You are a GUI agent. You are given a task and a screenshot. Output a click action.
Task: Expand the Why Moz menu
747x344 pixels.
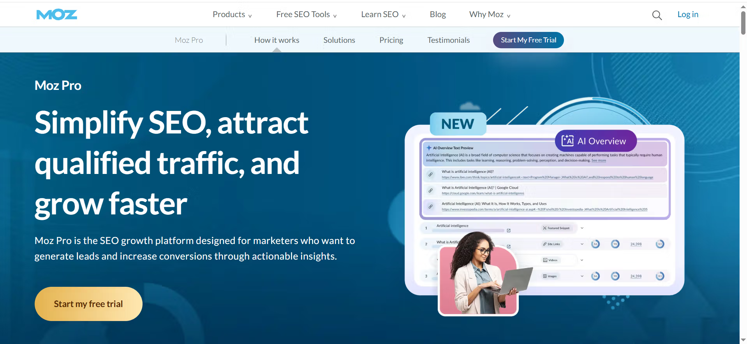pos(490,14)
